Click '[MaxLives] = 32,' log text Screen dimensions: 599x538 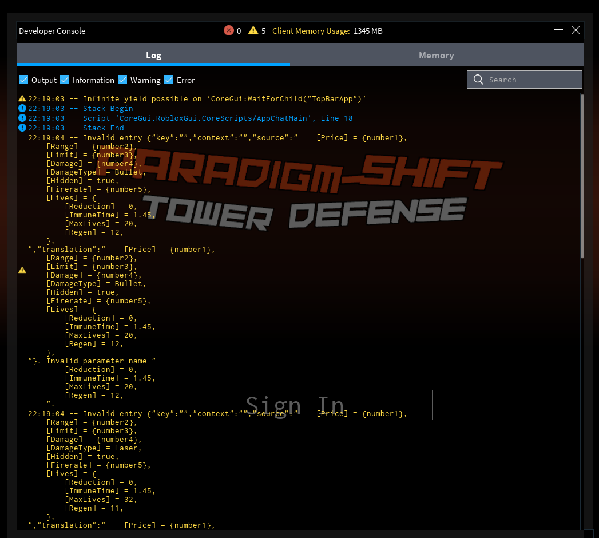101,500
